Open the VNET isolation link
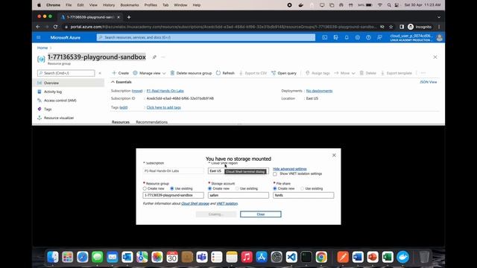 point(227,203)
